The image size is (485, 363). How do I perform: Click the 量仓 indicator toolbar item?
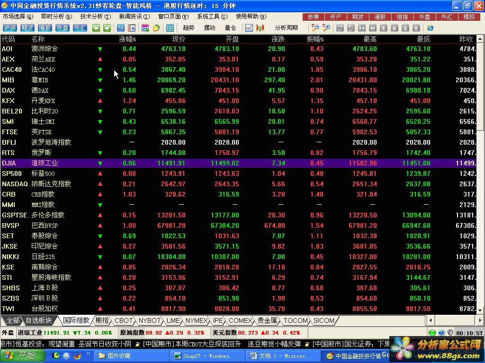pos(231,28)
